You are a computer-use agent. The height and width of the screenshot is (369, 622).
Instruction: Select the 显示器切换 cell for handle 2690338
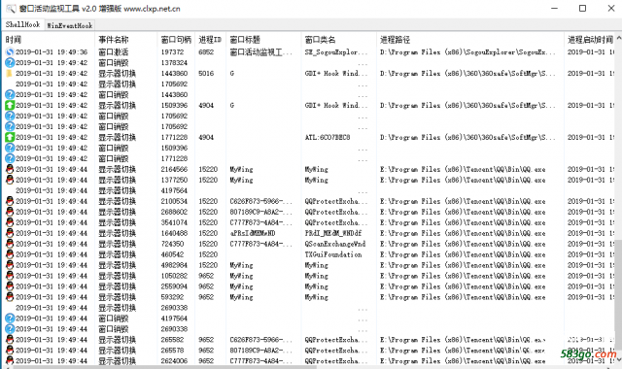(x=117, y=308)
